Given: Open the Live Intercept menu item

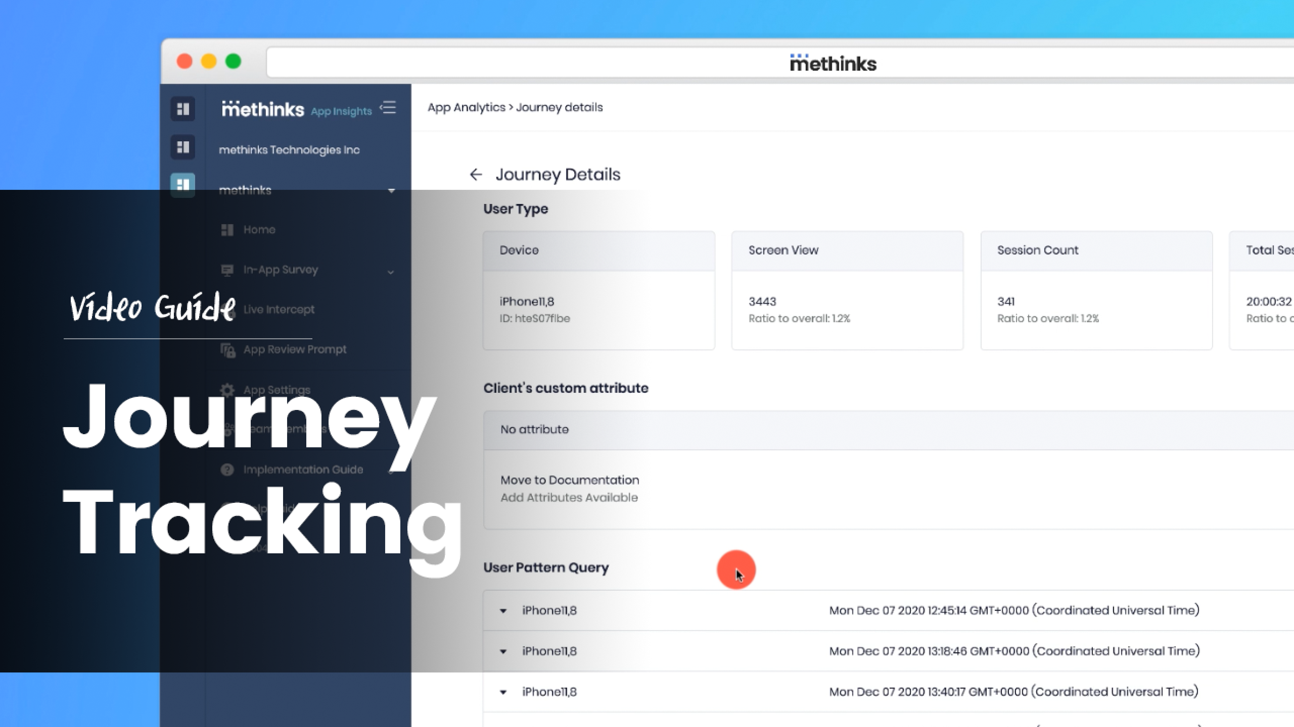Looking at the screenshot, I should pyautogui.click(x=279, y=310).
